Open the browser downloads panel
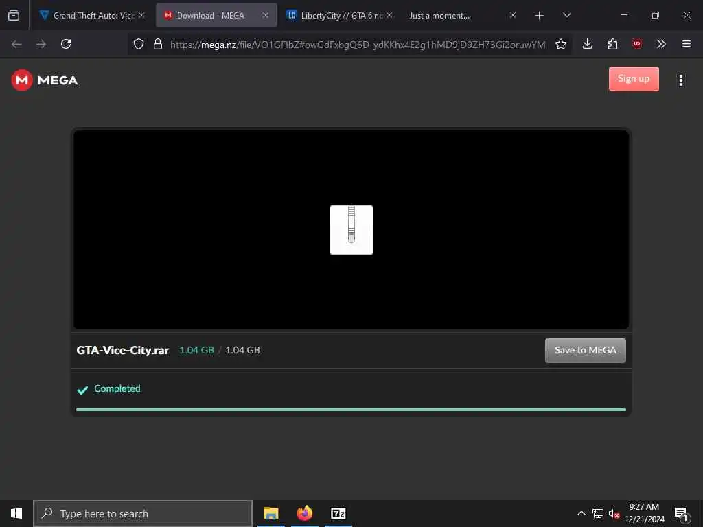 coord(588,44)
